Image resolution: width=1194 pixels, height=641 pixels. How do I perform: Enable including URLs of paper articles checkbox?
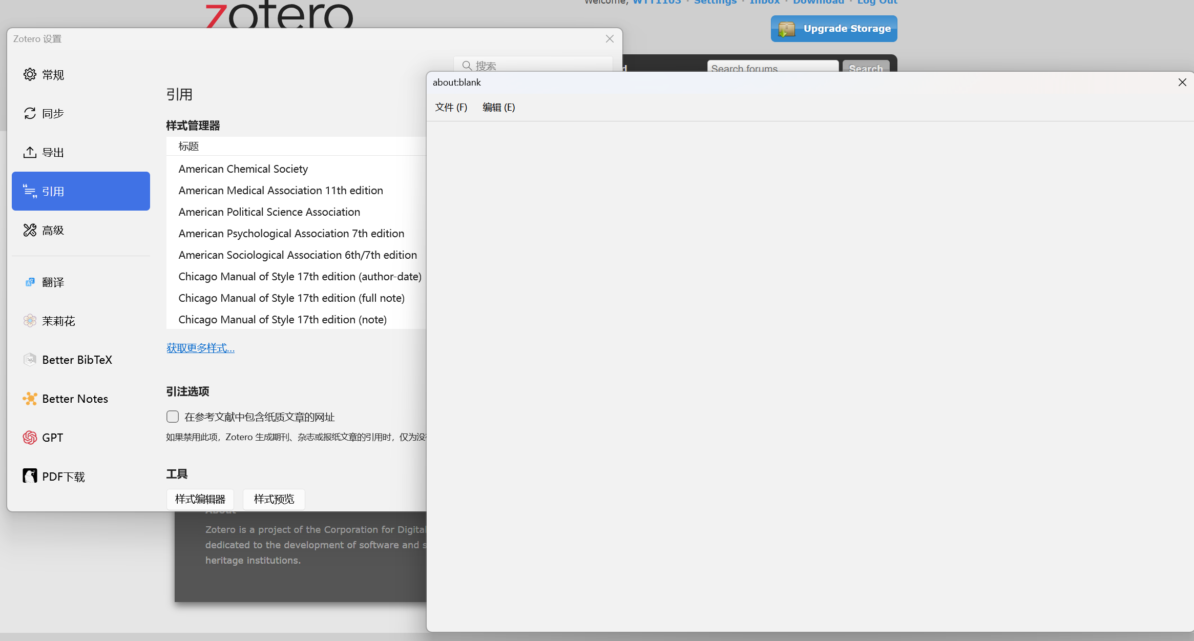(173, 417)
